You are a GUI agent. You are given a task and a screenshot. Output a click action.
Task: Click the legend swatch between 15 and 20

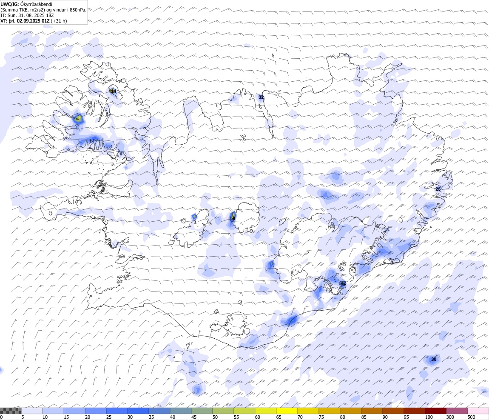74,411
